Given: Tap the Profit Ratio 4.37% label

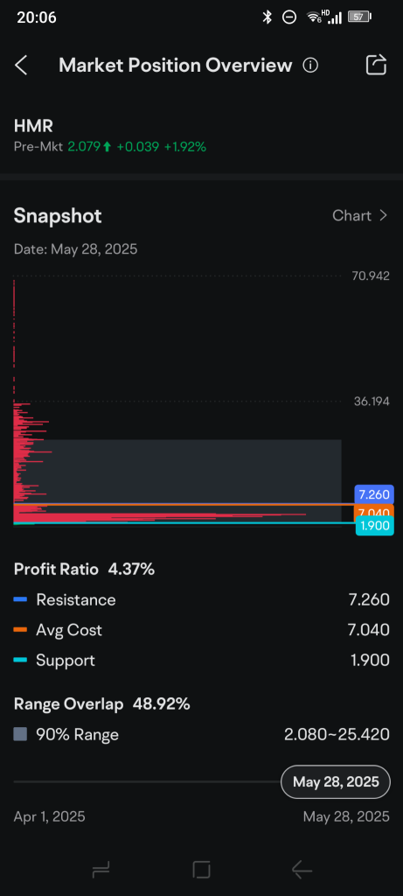Looking at the screenshot, I should (x=84, y=569).
